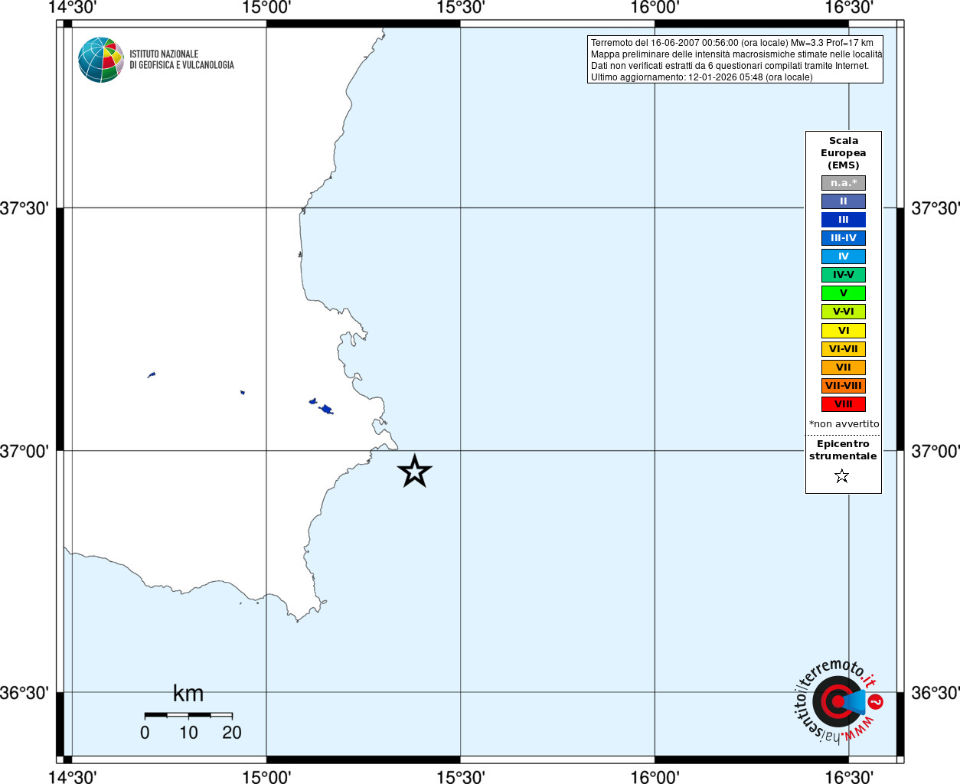
Task: Click the VIII red legend swatch
Action: 844,404
